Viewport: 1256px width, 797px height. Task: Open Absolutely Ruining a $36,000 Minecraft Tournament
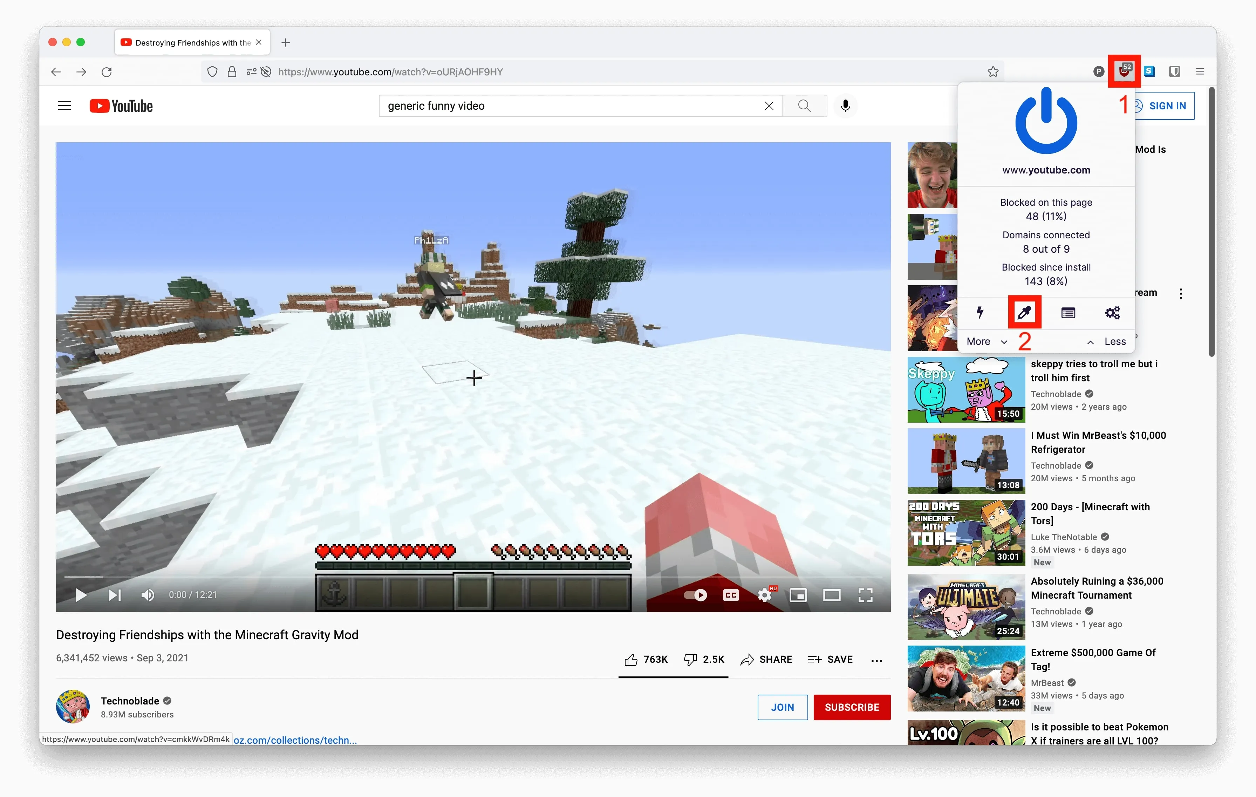tap(1097, 588)
